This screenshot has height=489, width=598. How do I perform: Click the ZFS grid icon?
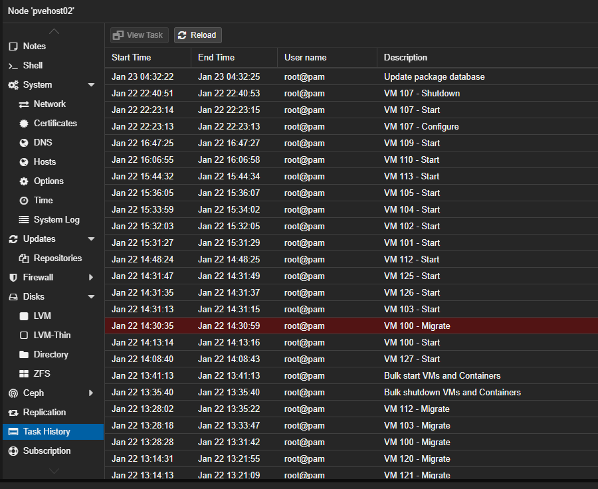[24, 374]
